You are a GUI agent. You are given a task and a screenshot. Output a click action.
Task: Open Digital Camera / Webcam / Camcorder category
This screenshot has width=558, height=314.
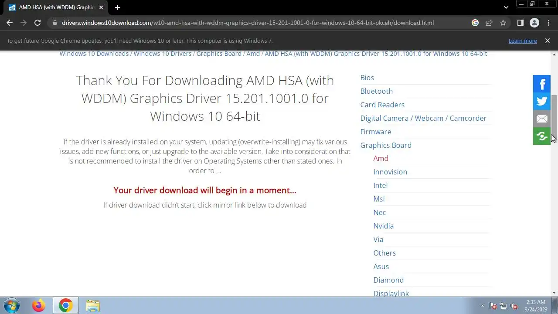click(x=423, y=118)
